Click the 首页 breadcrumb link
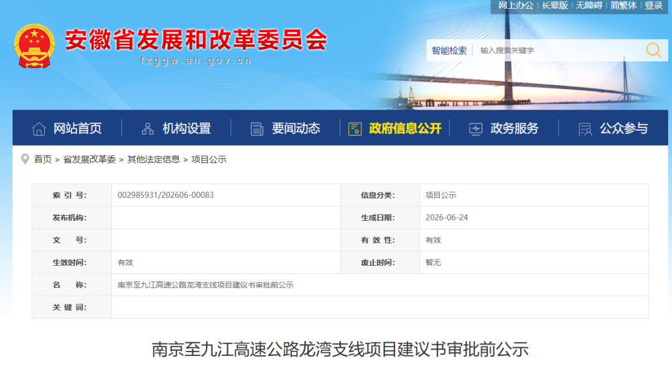This screenshot has width=672, height=369. [x=43, y=159]
